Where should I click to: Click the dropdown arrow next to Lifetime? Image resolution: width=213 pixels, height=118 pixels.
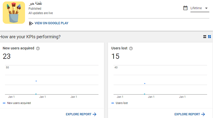pos(206,8)
